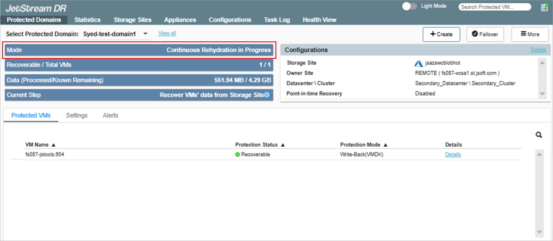Go to the Health View tab
This screenshot has width=553, height=241.
click(319, 20)
